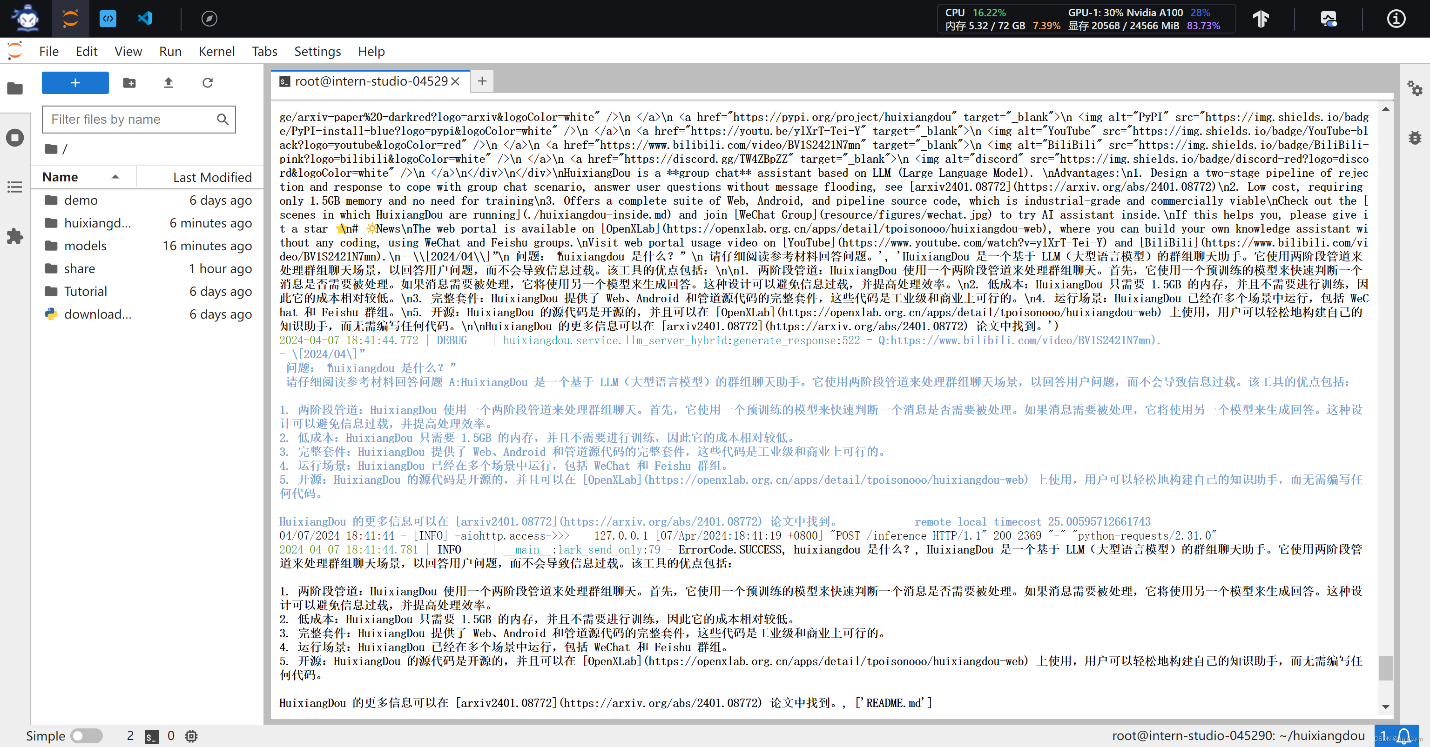Screen dimensions: 1430x747
Task: Click the Jupyter notebook icon in taskbar
Action: (71, 19)
